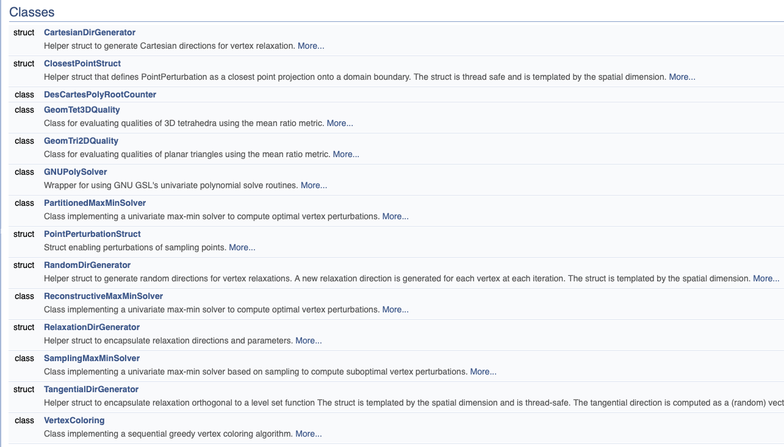784x447 pixels.
Task: Click the Classes section heading
Action: (x=32, y=12)
